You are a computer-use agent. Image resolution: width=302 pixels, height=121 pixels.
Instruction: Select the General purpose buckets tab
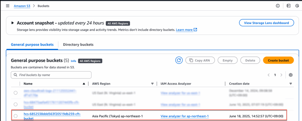[x=32, y=45]
